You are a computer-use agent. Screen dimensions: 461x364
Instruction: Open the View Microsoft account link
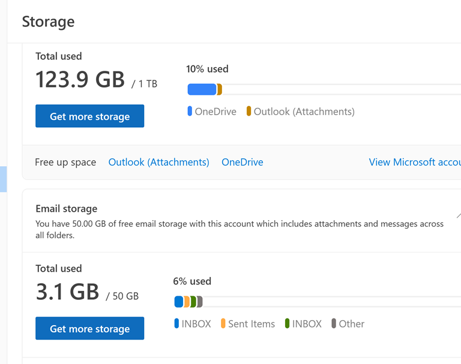pyautogui.click(x=415, y=163)
